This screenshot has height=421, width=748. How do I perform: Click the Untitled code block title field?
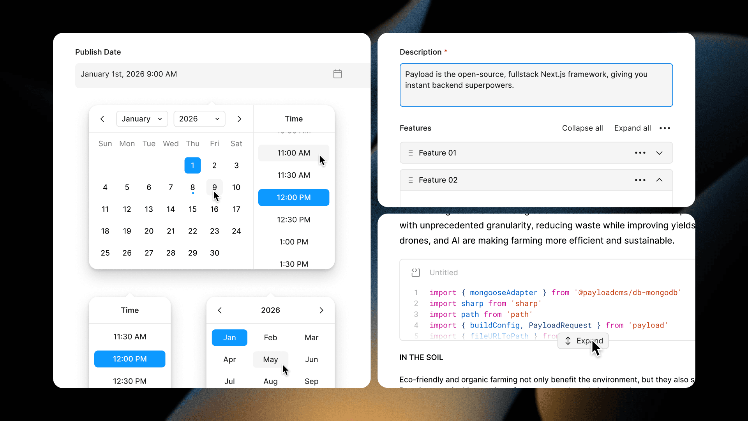[x=444, y=272]
